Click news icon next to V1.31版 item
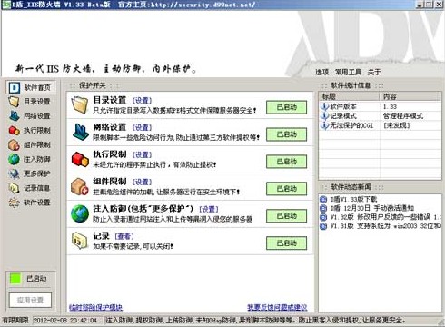445x327 pixels. point(323,226)
